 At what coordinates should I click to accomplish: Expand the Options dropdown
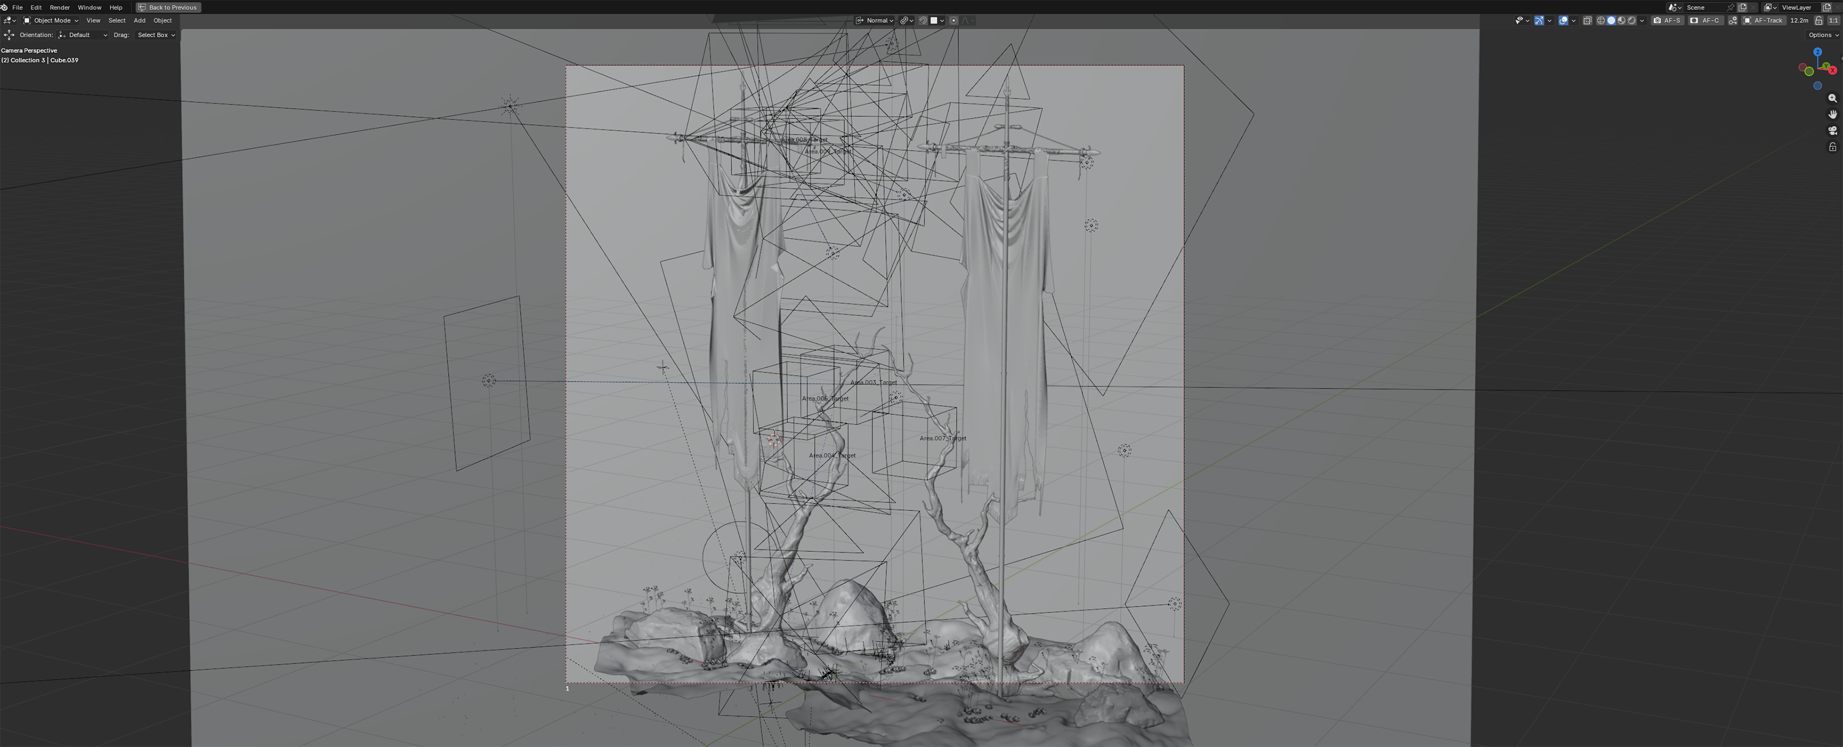click(x=1822, y=35)
